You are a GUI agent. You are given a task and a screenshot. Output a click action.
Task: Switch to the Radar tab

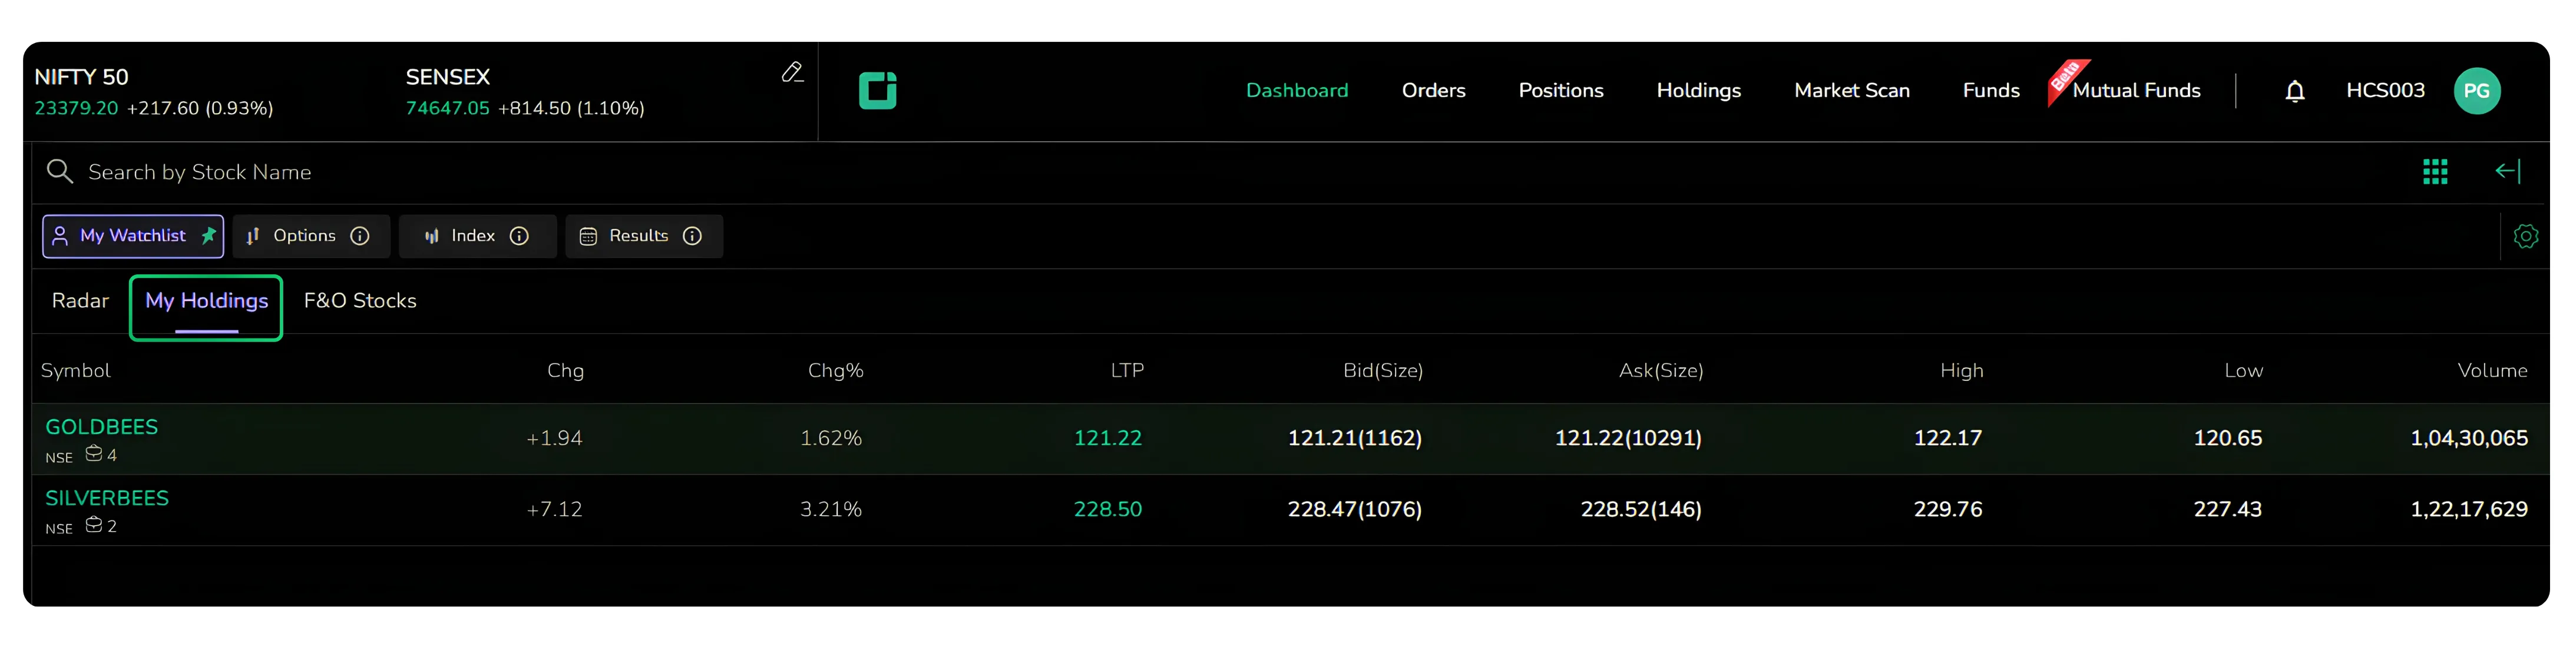click(x=80, y=301)
